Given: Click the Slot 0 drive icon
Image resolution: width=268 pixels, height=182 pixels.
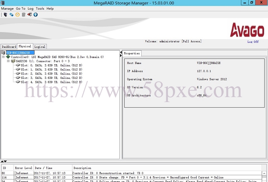Looking at the screenshot, I should point(18,65).
